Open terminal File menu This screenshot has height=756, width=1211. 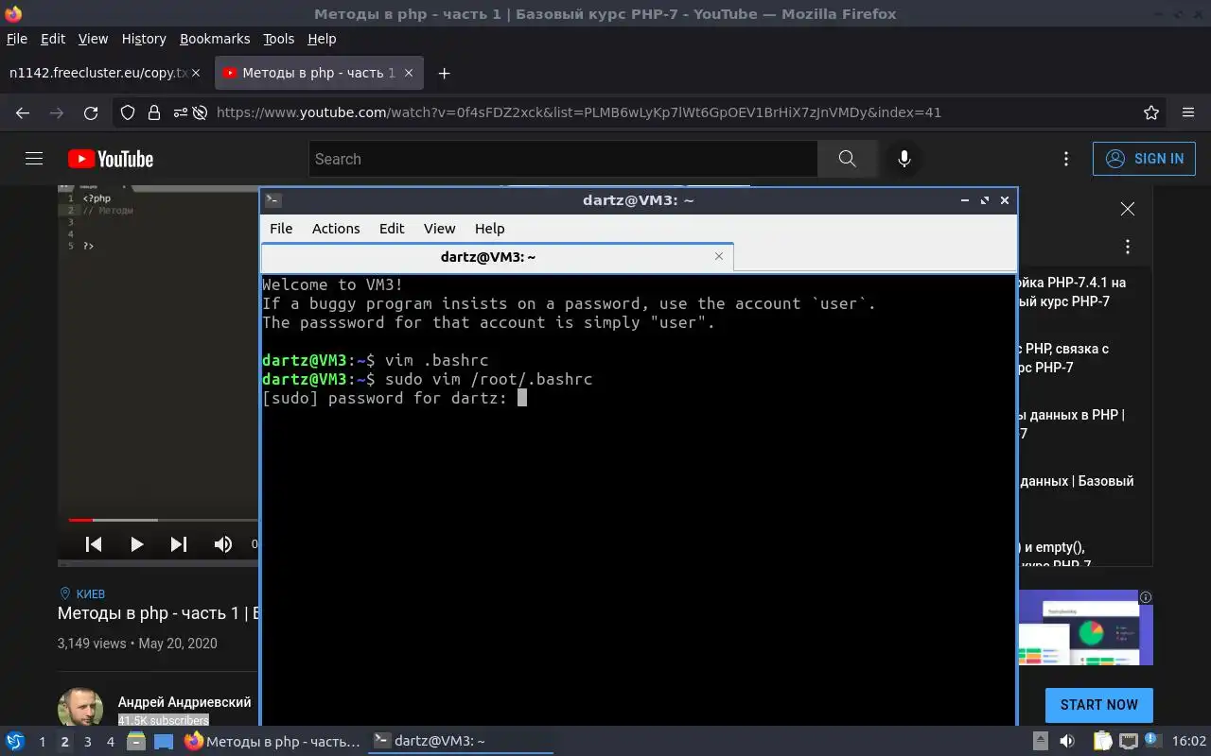281,229
